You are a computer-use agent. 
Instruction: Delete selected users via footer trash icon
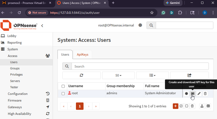click(192, 106)
